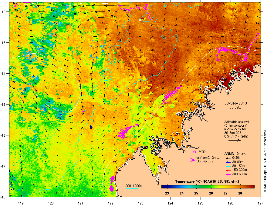This screenshot has height=206, width=267.
Task: Click the '-12' latitude axis label
Action: 3,12
